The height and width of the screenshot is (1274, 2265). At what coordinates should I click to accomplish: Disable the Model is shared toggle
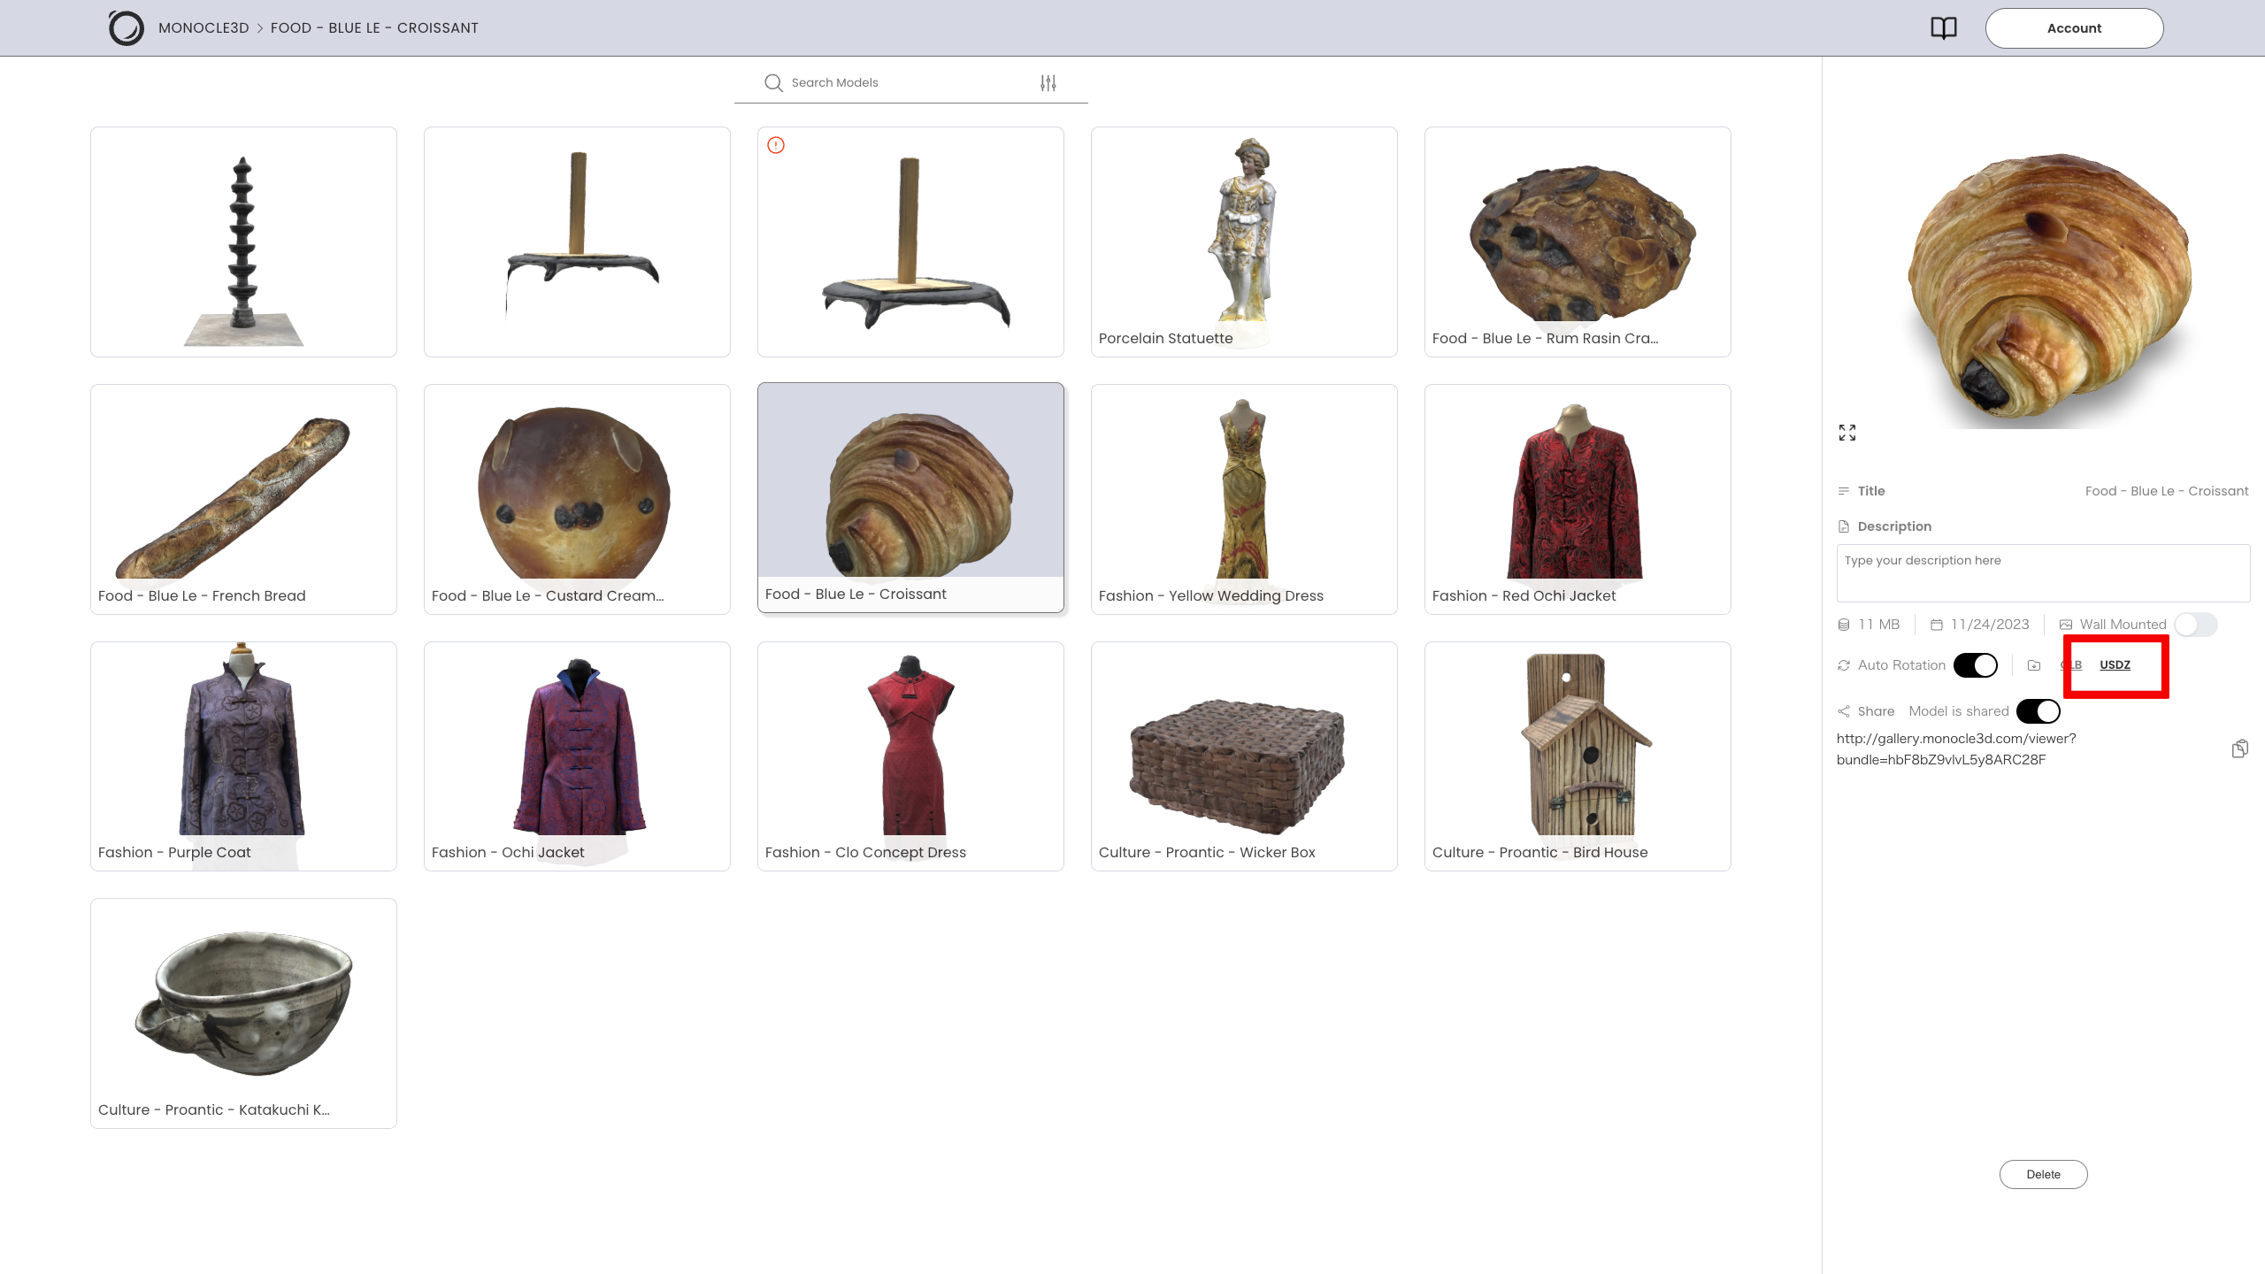pos(2038,711)
